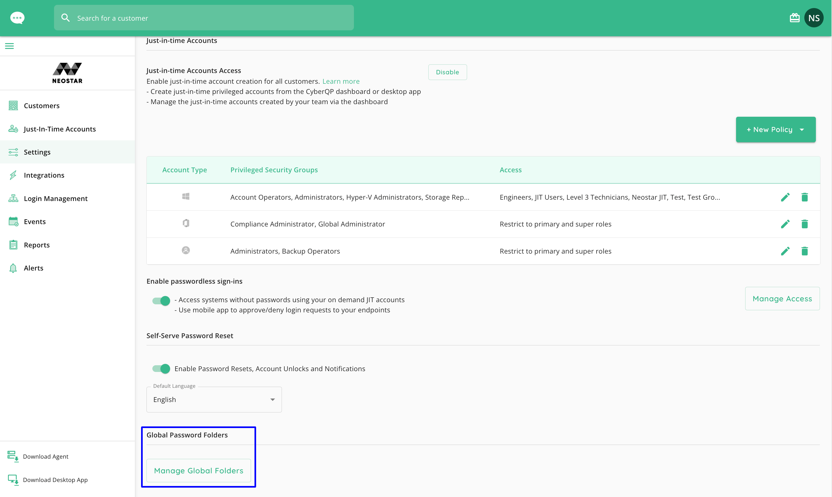
Task: Click the search magnifier icon
Action: point(65,18)
